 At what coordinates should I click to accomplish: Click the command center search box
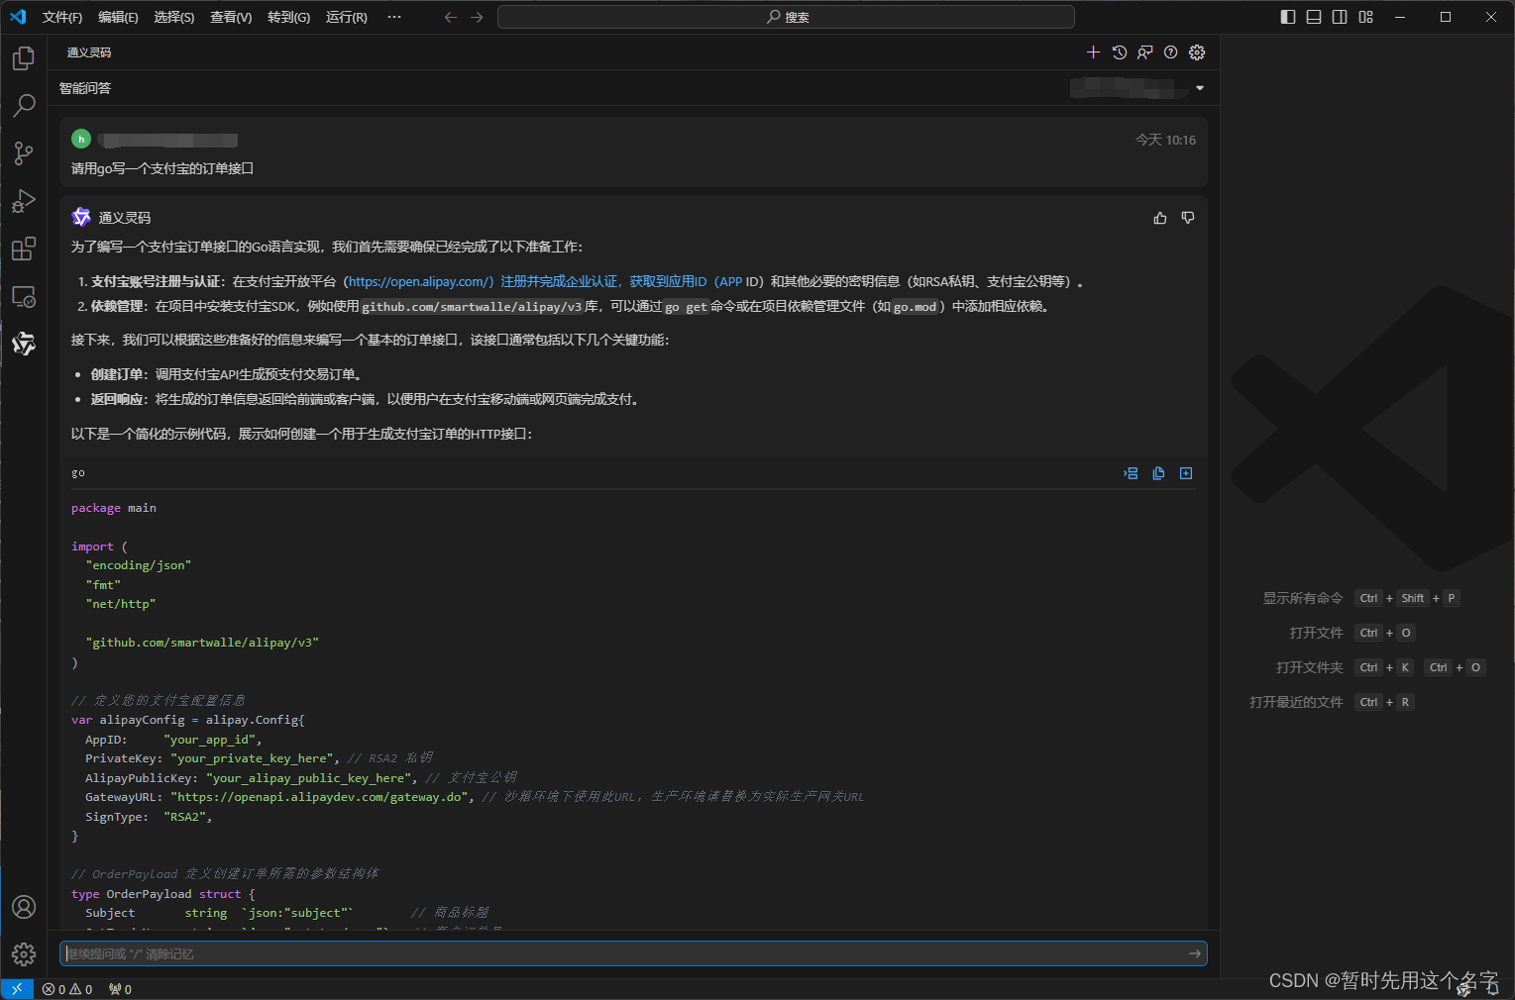pyautogui.click(x=786, y=17)
